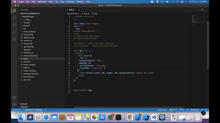Expand the OUTLINE panel
220x123 pixels.
24,104
